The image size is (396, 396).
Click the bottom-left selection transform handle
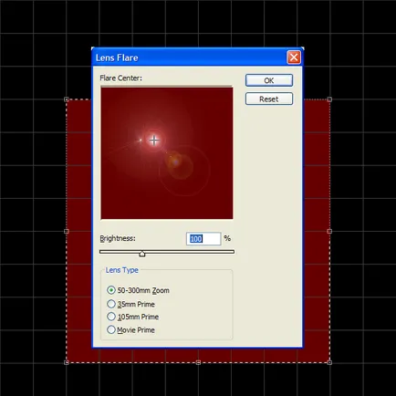67,362
